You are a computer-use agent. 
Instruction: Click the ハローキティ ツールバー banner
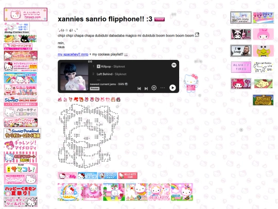(x=21, y=202)
